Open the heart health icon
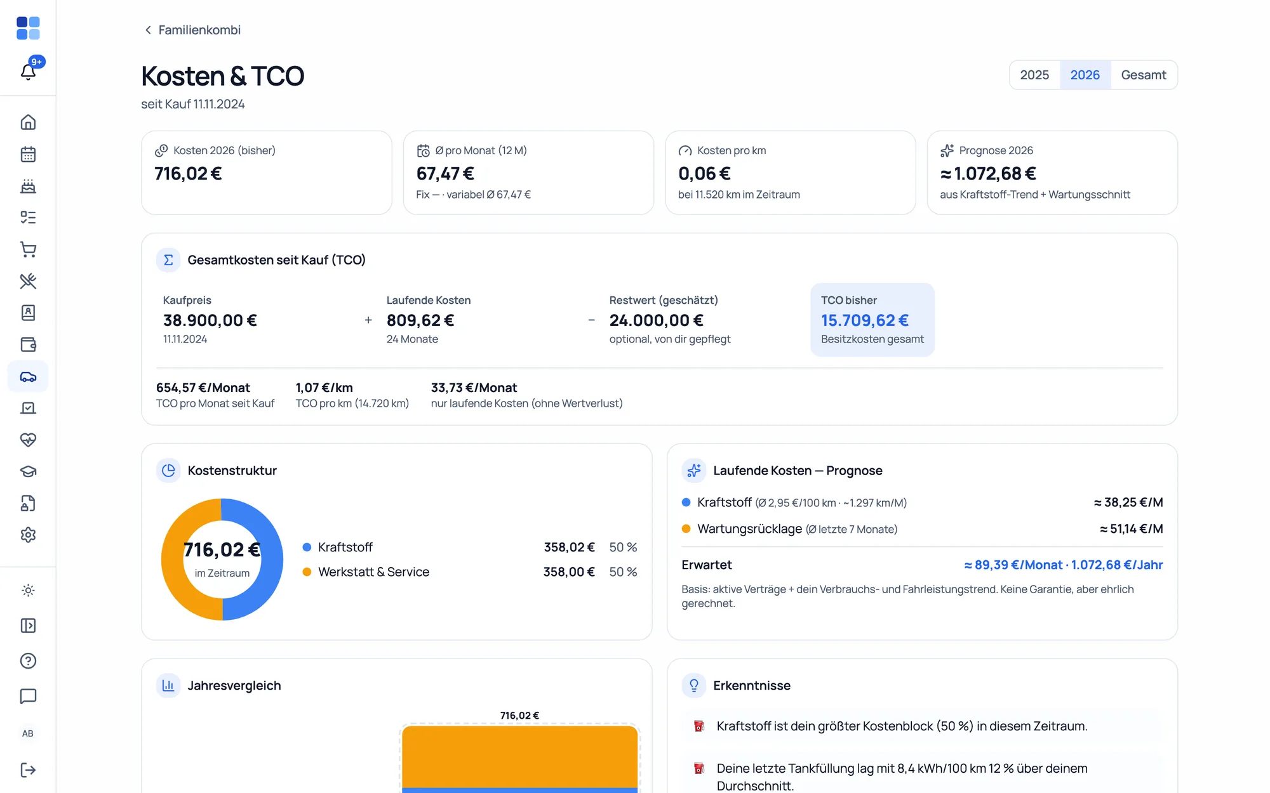 28,440
